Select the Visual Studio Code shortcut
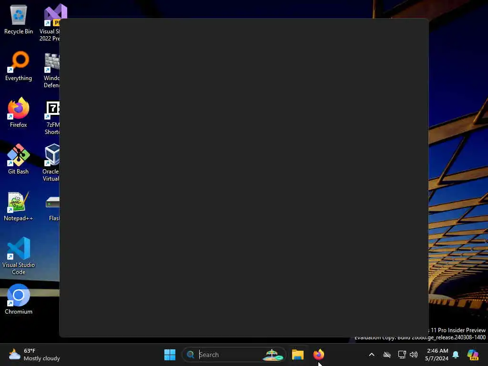Image resolution: width=488 pixels, height=366 pixels. click(x=19, y=256)
